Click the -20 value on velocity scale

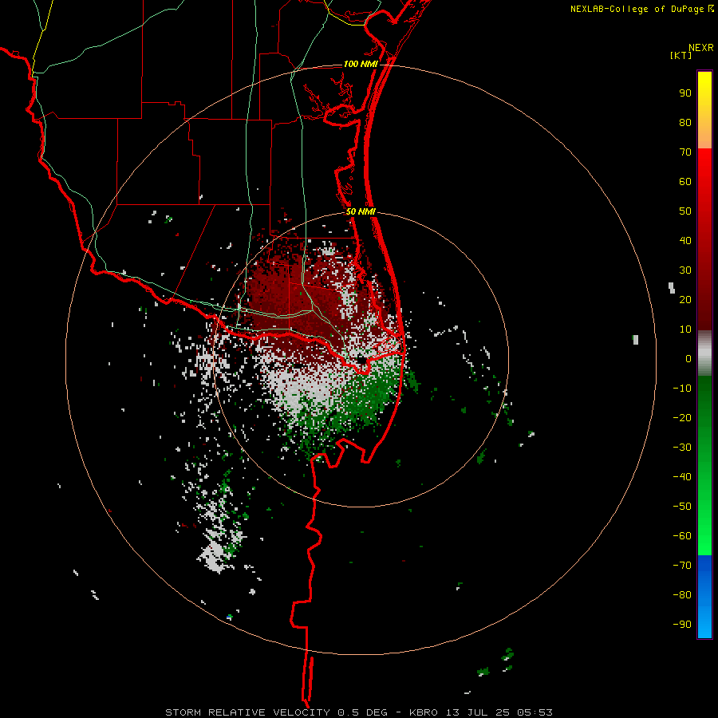tap(682, 418)
